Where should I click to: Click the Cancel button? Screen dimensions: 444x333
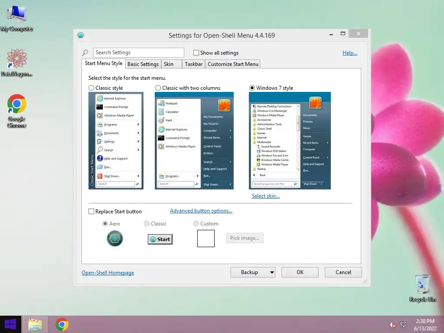(343, 272)
